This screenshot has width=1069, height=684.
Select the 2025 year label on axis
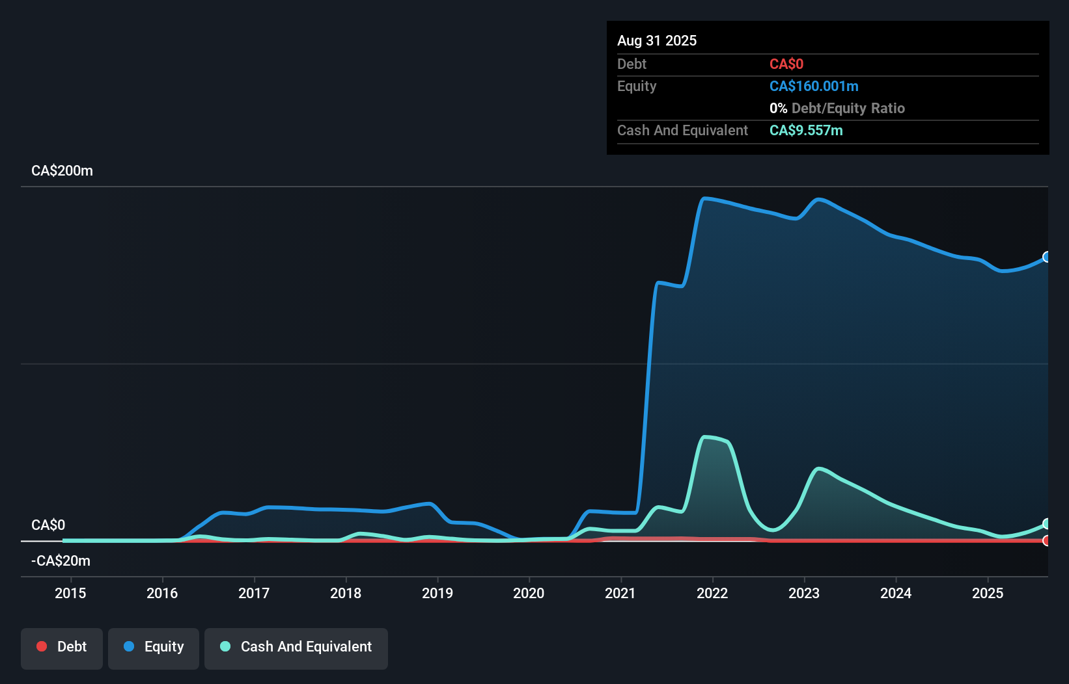[x=988, y=593]
